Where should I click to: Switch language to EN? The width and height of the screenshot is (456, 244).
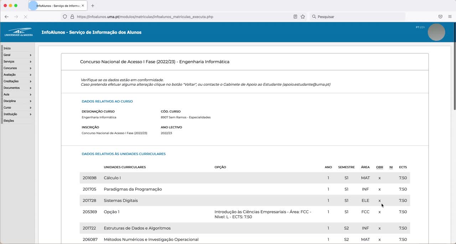(423, 27)
